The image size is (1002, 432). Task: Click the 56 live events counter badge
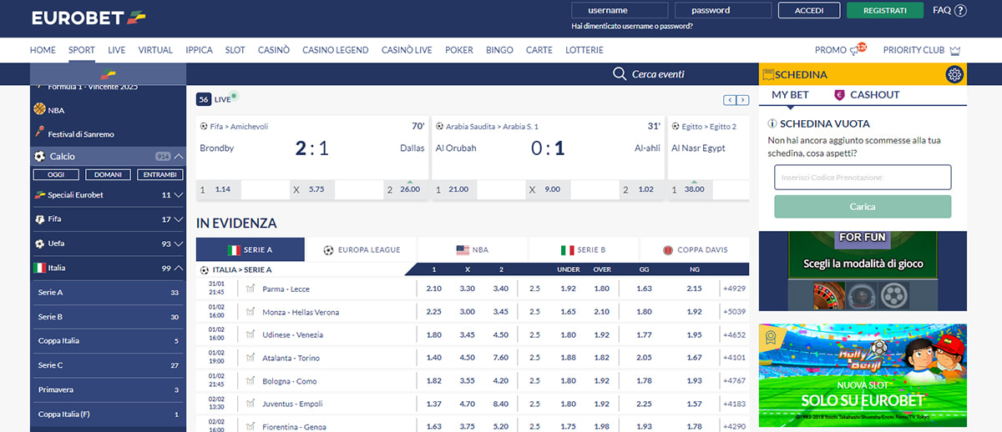point(204,99)
